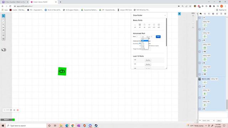Viewport: 228px width, 128px height.
Task: Select the second Exploding radio option below
Action: [x=140, y=46]
